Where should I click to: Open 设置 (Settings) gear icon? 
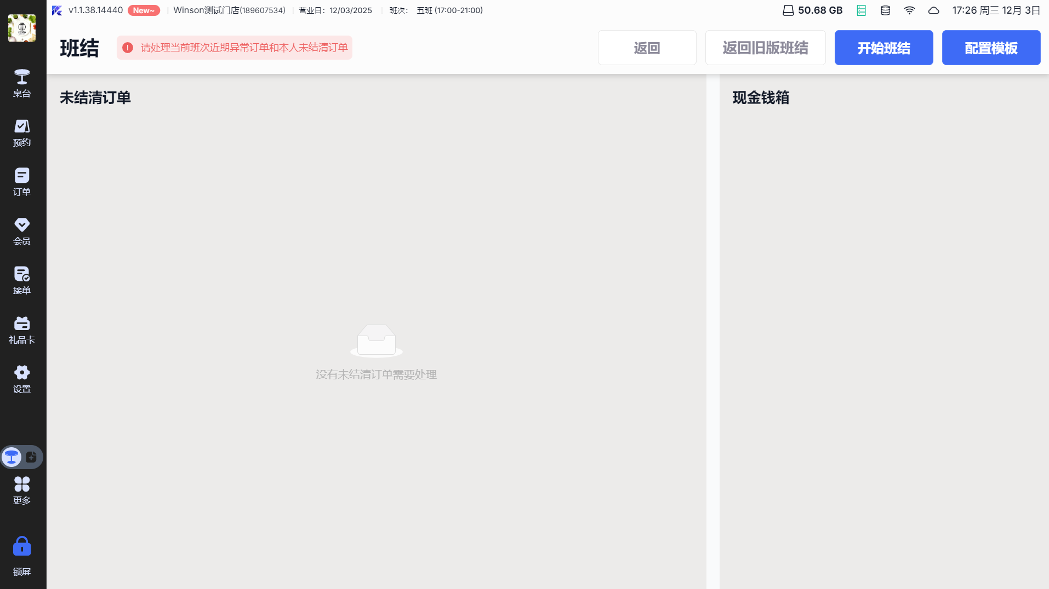click(x=22, y=379)
